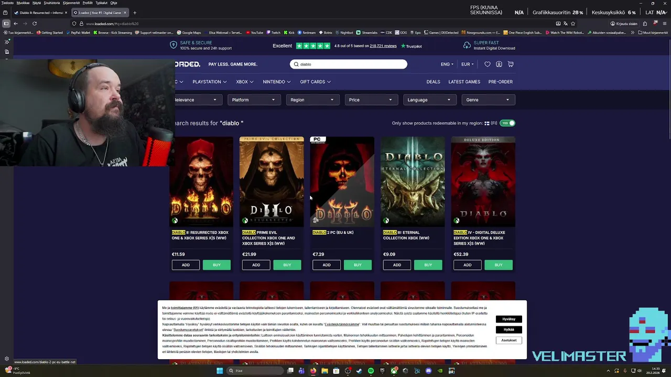
Task: Open a new browser tab with plus button
Action: pos(135,13)
